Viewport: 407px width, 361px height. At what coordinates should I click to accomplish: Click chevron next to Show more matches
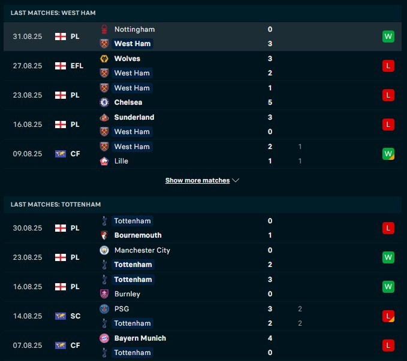236,180
